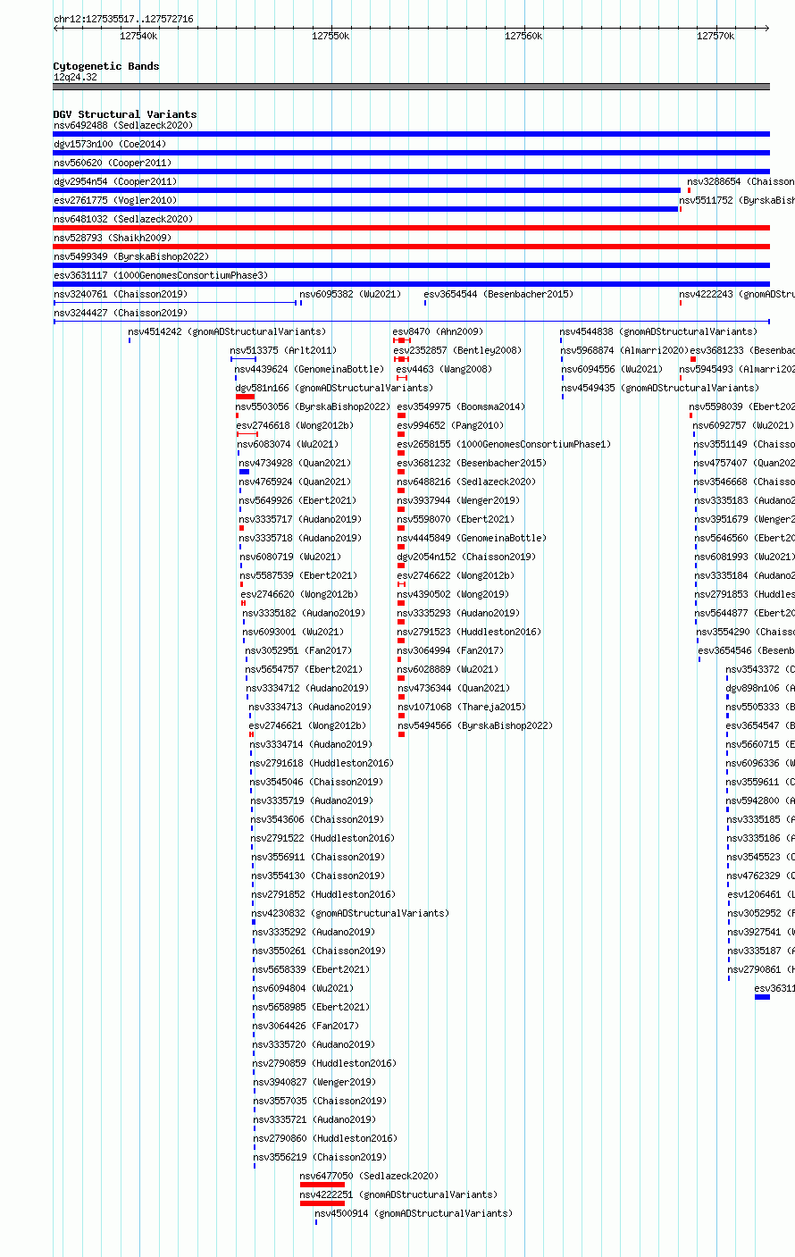Screen dimensions: 795x1257
Task: Open nsv6095382 (Wu2021) variant
Action: (350, 295)
